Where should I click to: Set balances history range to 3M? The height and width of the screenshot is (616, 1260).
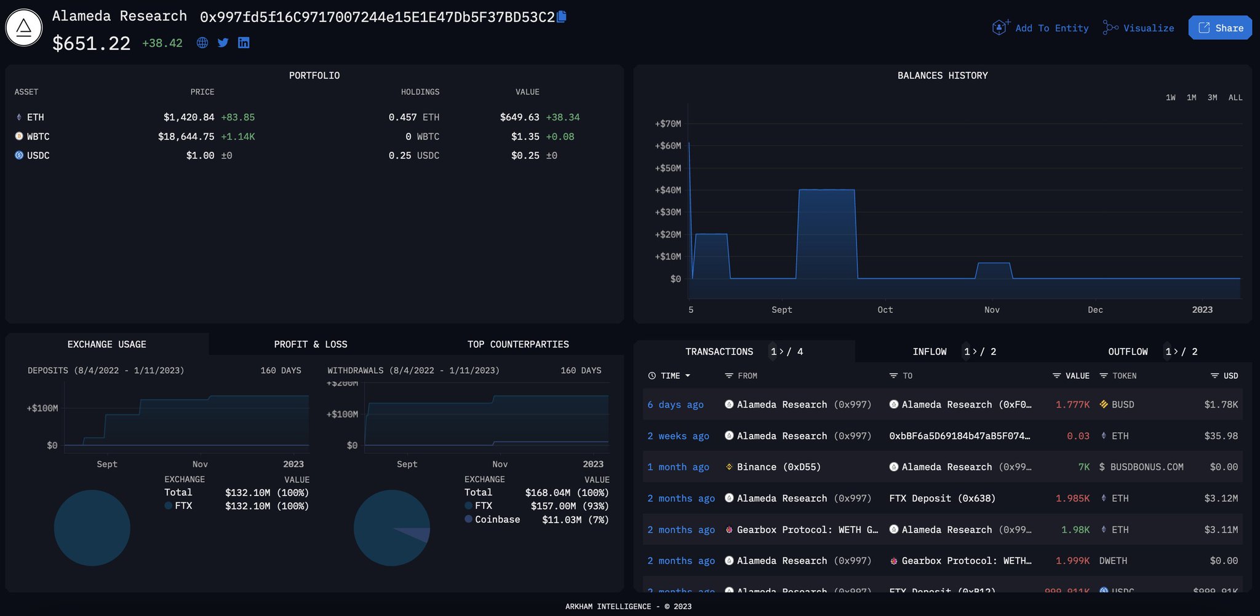point(1213,97)
